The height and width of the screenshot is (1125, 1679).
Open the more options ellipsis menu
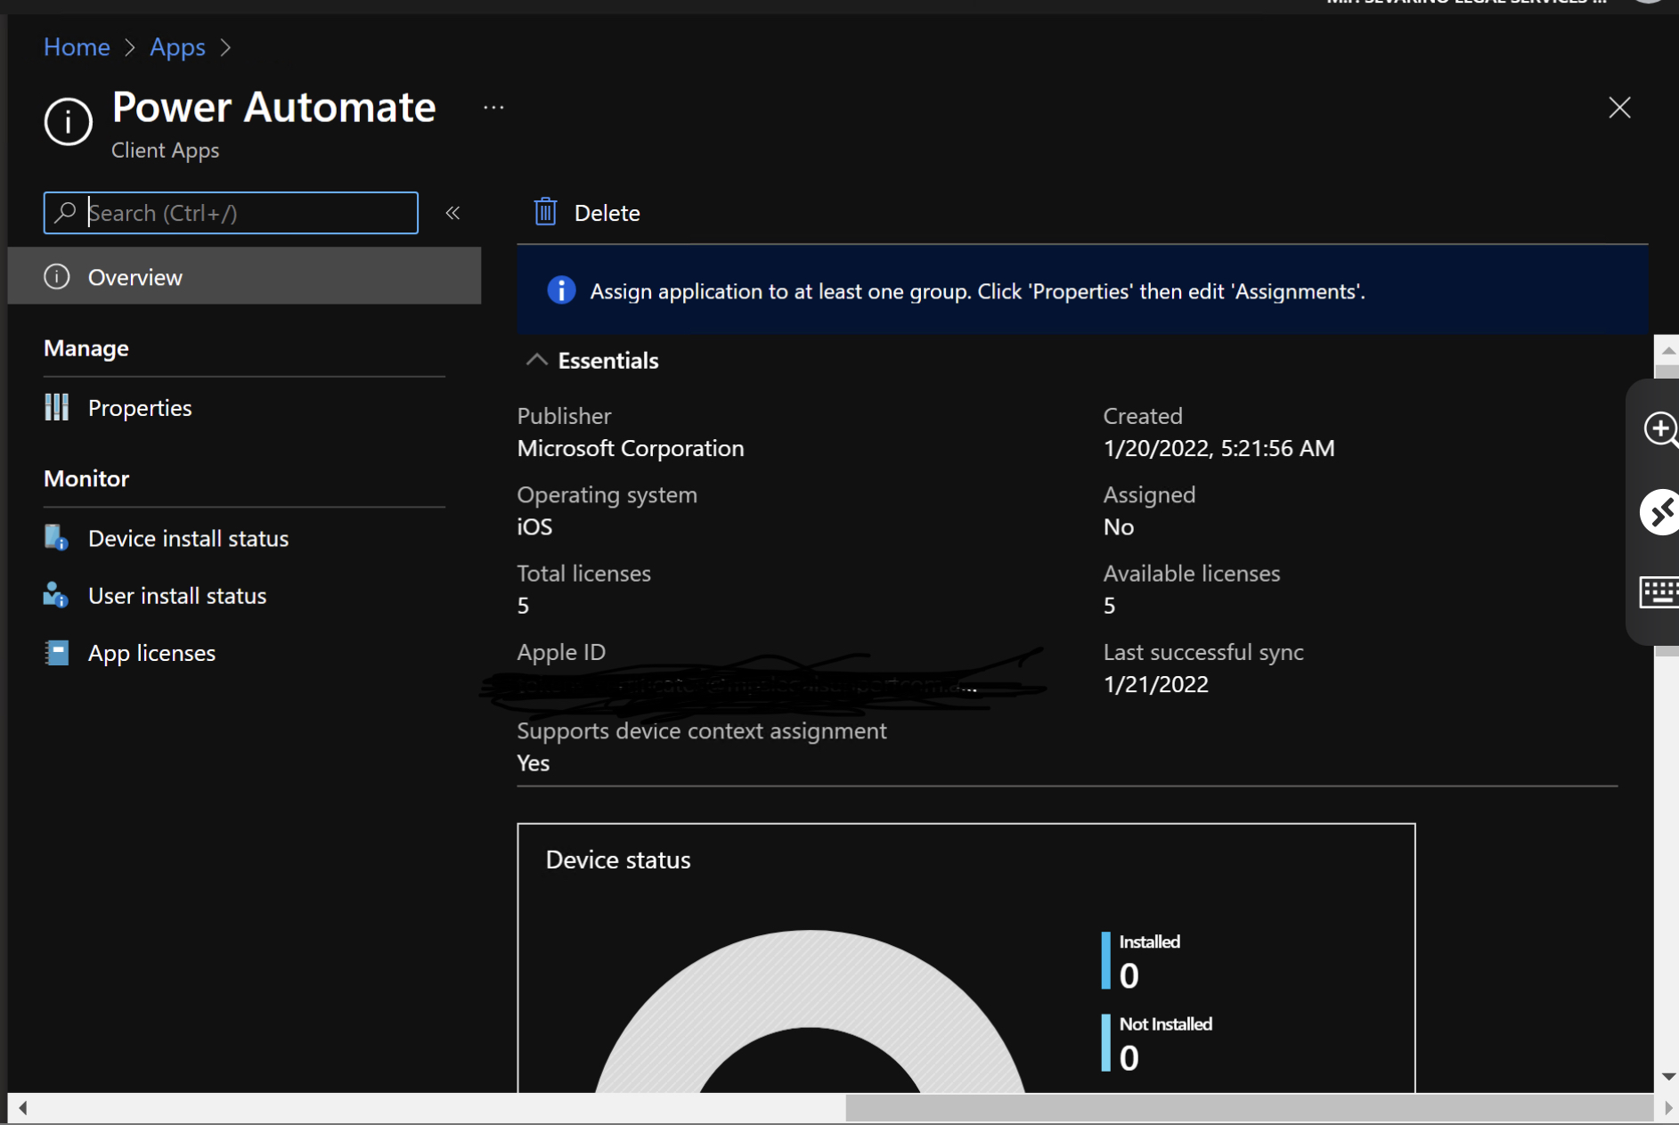point(493,108)
